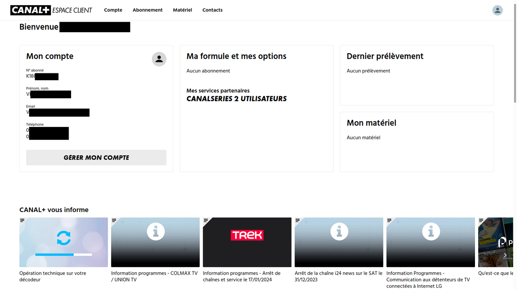Click the article badge icon on the LG TV card
This screenshot has height=290, width=517.
pyautogui.click(x=389, y=220)
